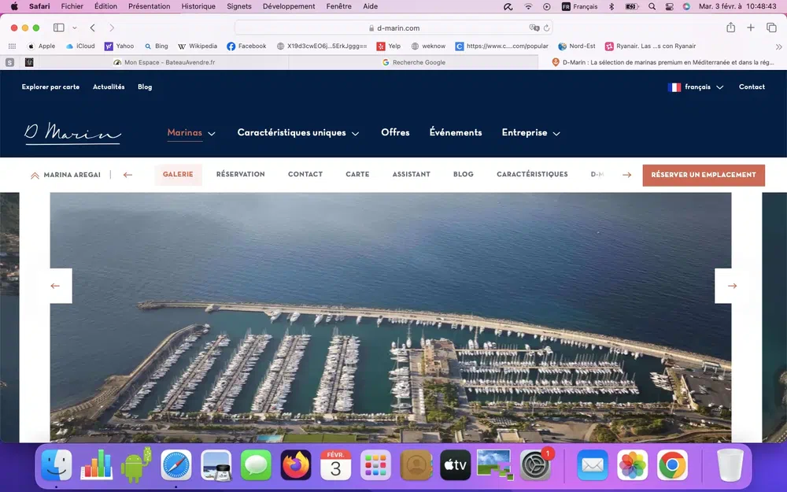Viewport: 787px width, 492px height.
Task: Switch to the Réservation tab
Action: [x=240, y=175]
